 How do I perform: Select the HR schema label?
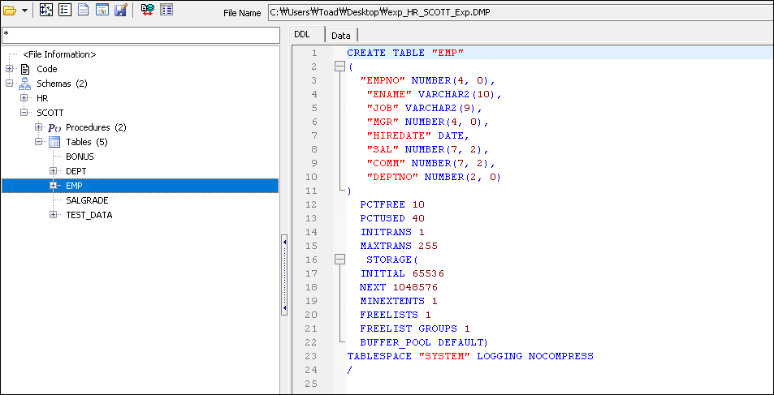[42, 99]
